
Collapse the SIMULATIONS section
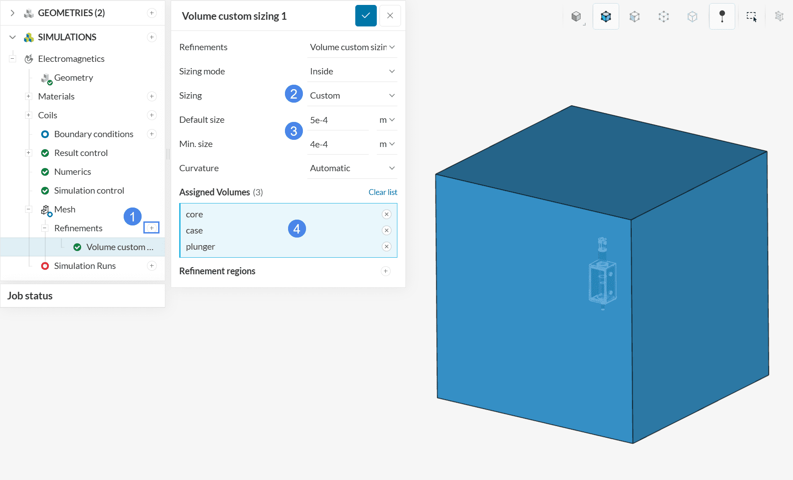pyautogui.click(x=13, y=37)
